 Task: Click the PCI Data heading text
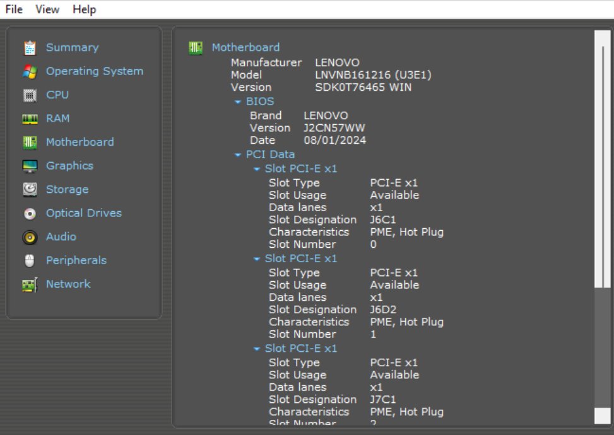(x=270, y=154)
